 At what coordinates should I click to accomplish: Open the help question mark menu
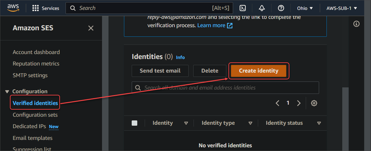coord(281,8)
